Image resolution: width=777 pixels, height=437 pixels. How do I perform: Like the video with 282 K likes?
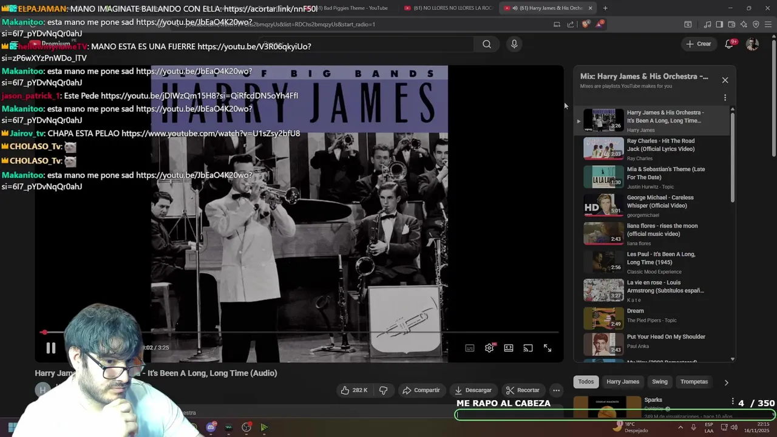pyautogui.click(x=354, y=390)
